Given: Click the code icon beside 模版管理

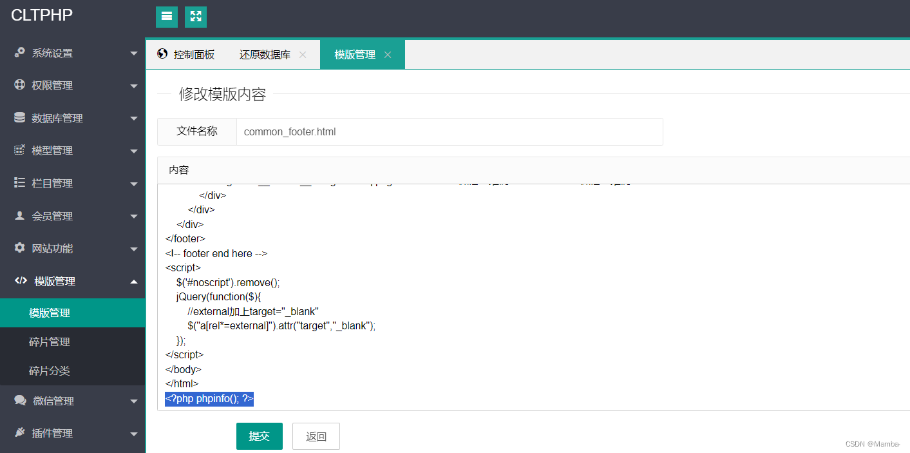Looking at the screenshot, I should point(21,281).
